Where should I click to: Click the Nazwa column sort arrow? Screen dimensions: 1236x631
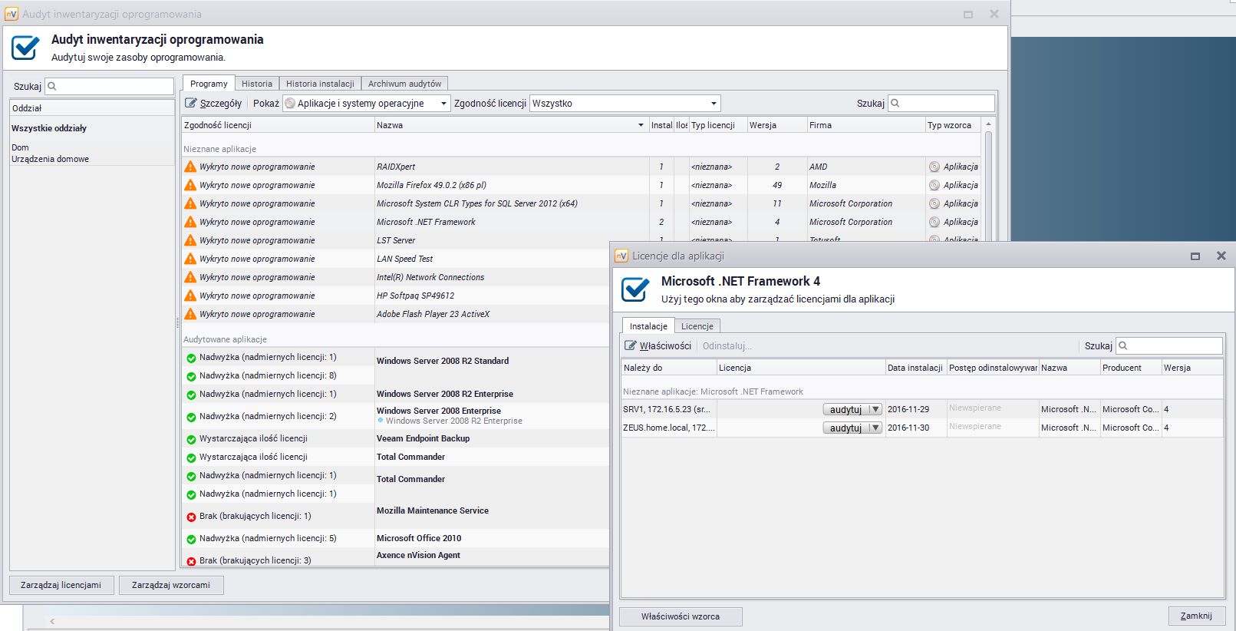click(641, 125)
